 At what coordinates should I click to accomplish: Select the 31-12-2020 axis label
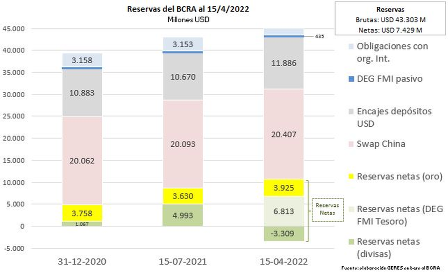click(83, 262)
